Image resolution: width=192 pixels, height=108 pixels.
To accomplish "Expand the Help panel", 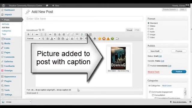I will (183, 9).
